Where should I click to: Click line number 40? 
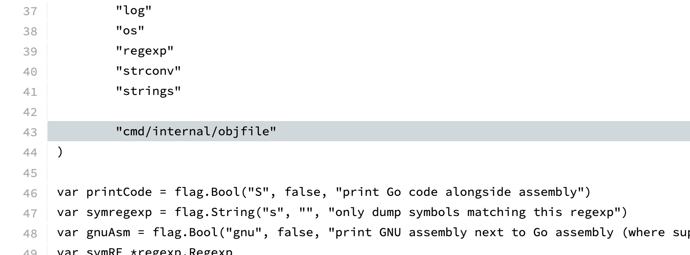30,72
